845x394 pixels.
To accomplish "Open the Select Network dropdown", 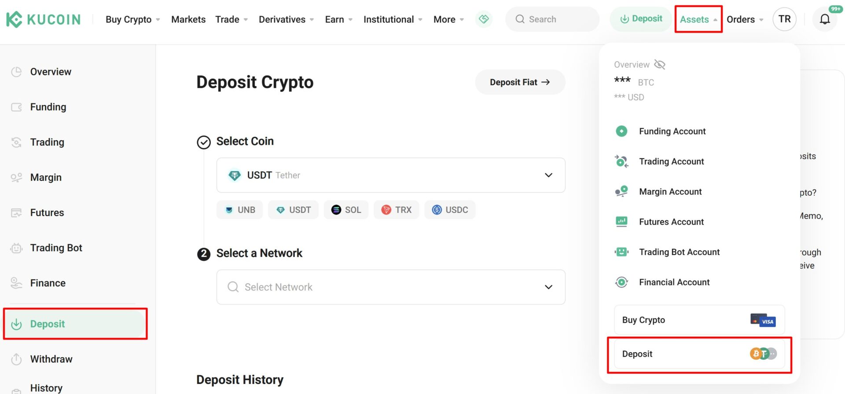I will (x=390, y=287).
